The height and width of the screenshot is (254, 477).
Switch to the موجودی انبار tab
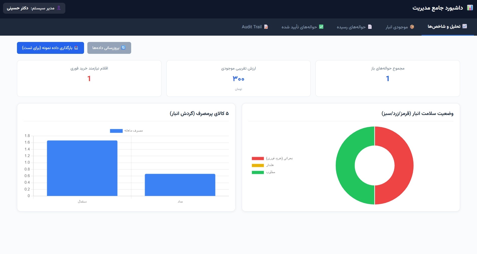click(400, 27)
